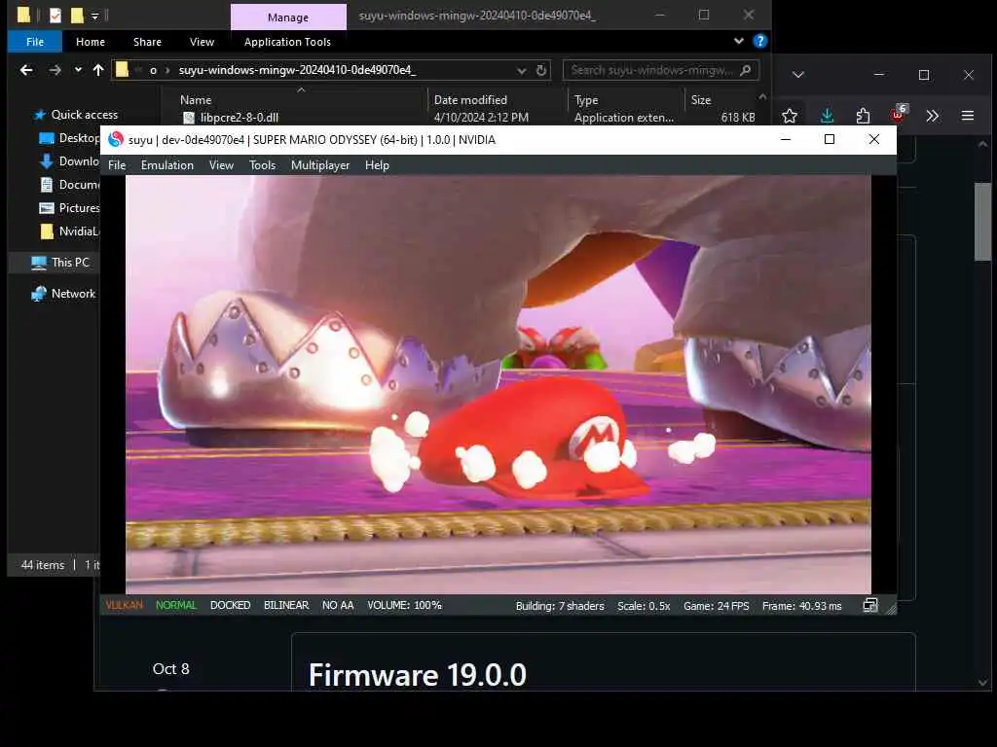This screenshot has height=747, width=997.
Task: Click New folder quick access toolbar icon
Action: point(77,16)
